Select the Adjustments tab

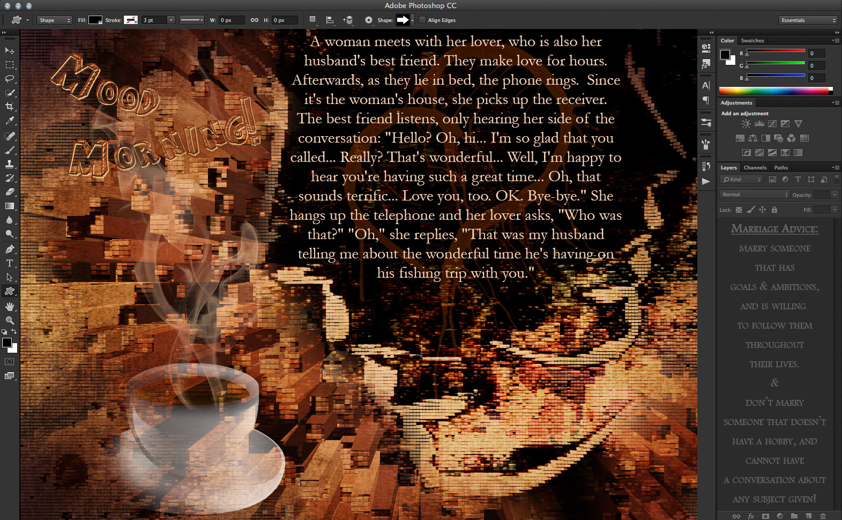point(736,103)
